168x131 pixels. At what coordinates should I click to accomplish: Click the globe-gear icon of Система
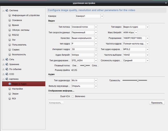click(x=7, y=10)
